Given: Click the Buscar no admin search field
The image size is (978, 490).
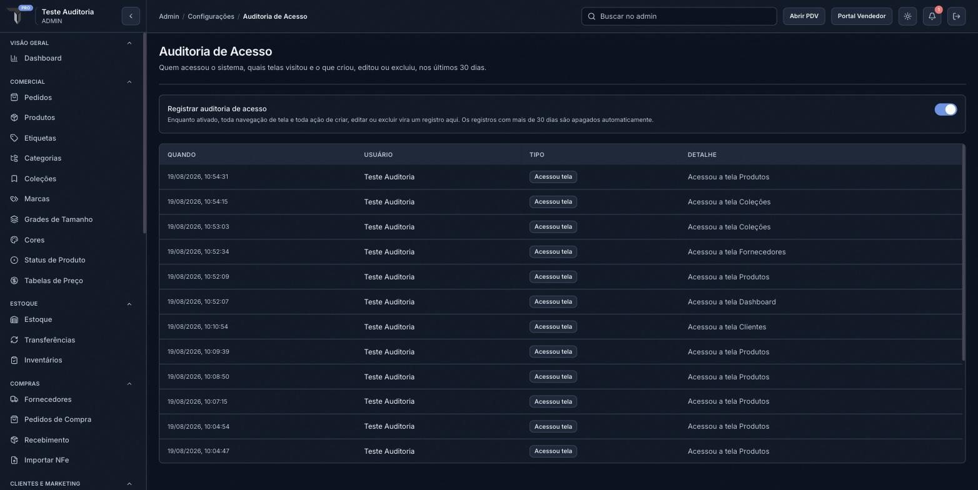Looking at the screenshot, I should click(679, 16).
